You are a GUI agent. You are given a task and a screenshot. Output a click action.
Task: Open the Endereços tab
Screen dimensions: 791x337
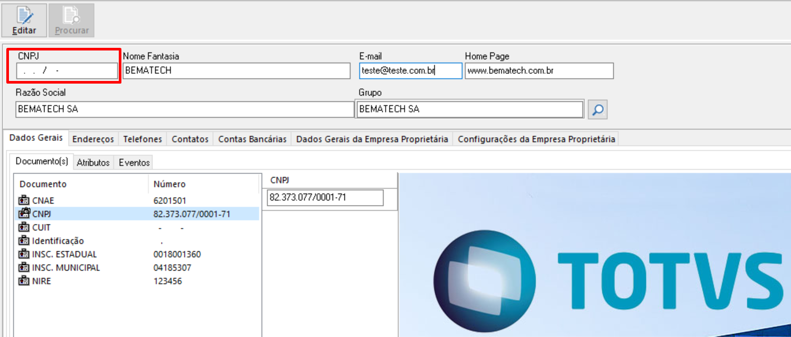[93, 139]
